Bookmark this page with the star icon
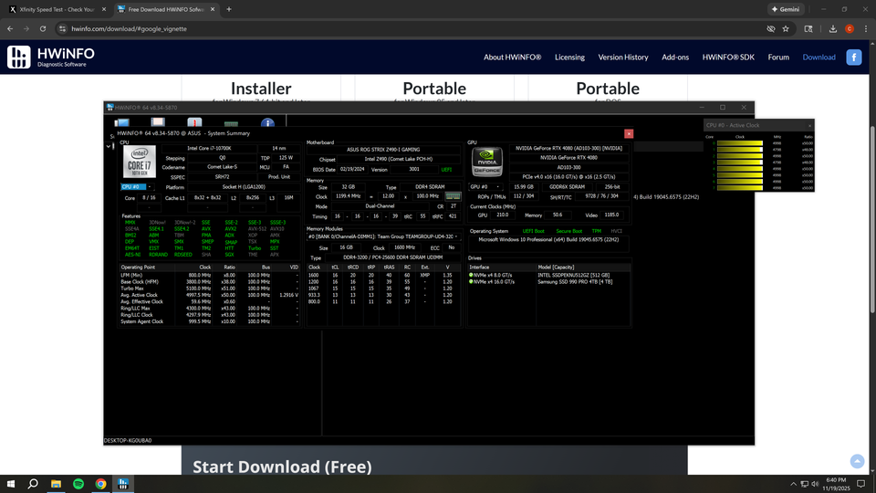 [x=786, y=28]
